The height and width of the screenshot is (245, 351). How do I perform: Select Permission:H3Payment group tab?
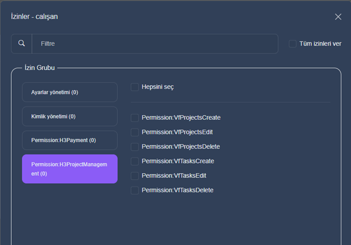[x=70, y=140]
